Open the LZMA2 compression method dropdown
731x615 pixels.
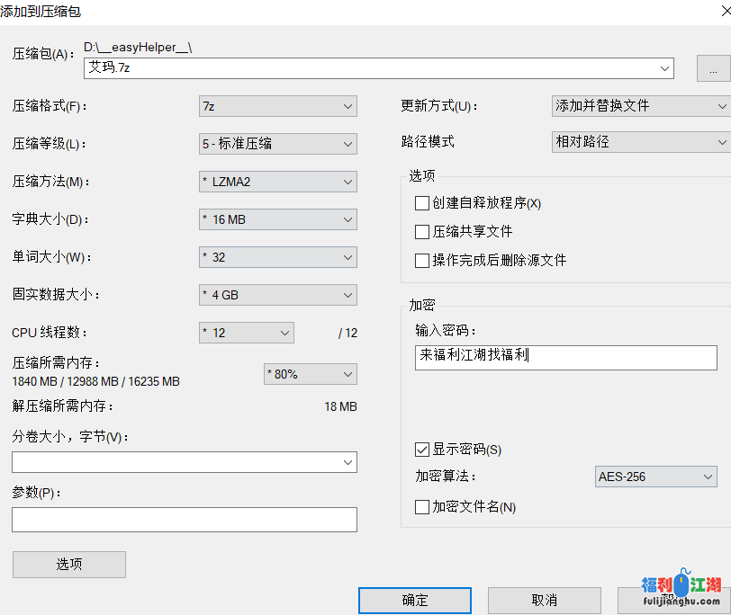coord(277,182)
